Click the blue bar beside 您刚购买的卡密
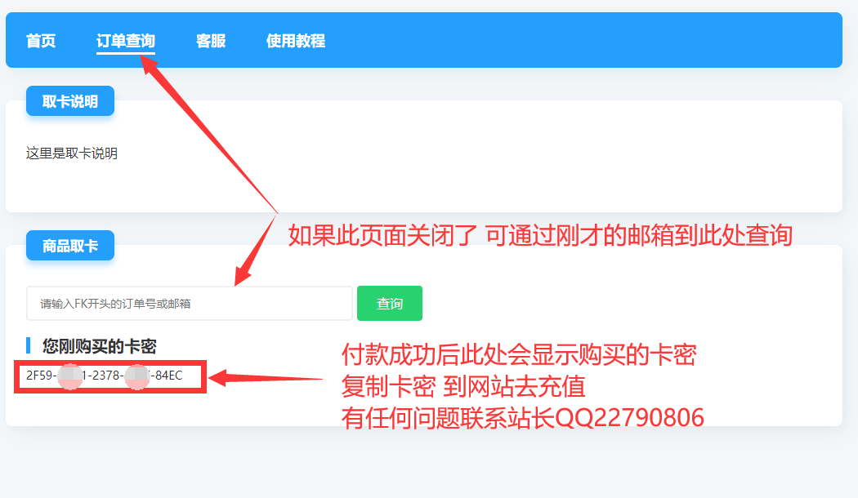Image resolution: width=858 pixels, height=498 pixels. click(28, 346)
